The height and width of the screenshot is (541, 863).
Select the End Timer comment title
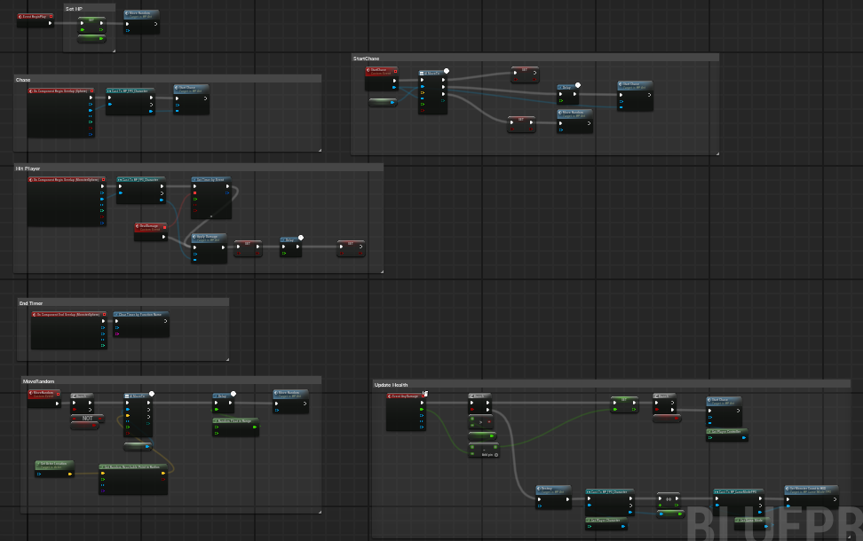click(x=31, y=303)
